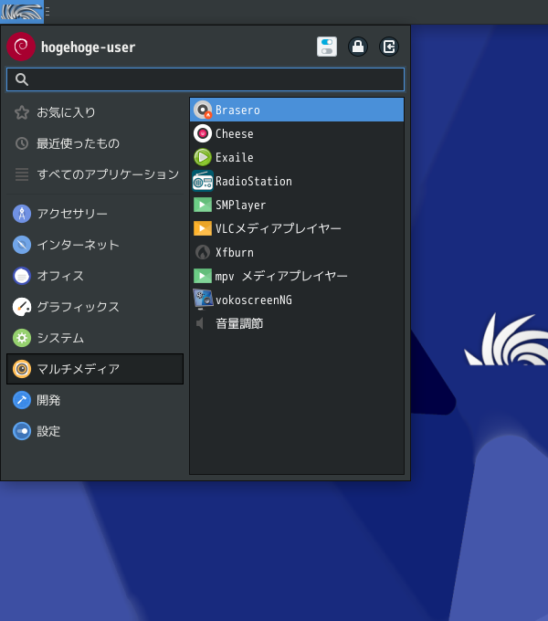Open 音量調節 speaker icon

point(200,323)
